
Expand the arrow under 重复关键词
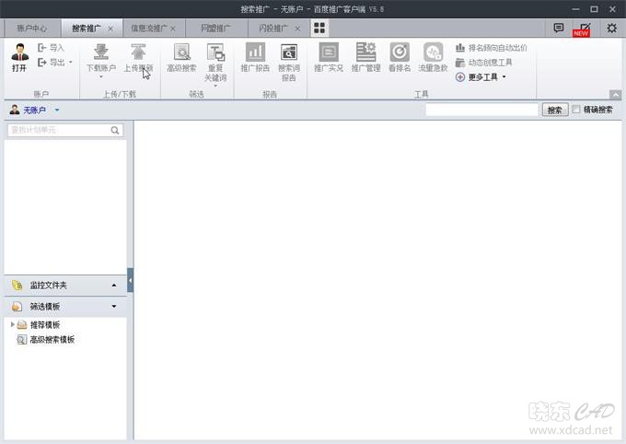coord(215,86)
